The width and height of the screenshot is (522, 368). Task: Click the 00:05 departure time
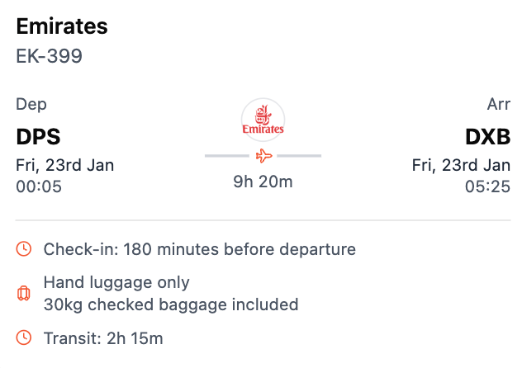(39, 186)
